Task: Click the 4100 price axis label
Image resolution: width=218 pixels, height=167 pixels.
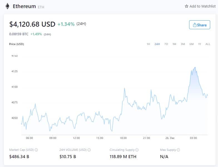Action: pos(14,87)
